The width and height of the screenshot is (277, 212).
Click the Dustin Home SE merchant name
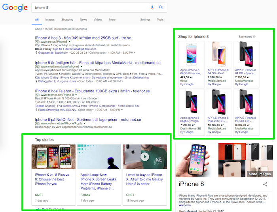190,128
